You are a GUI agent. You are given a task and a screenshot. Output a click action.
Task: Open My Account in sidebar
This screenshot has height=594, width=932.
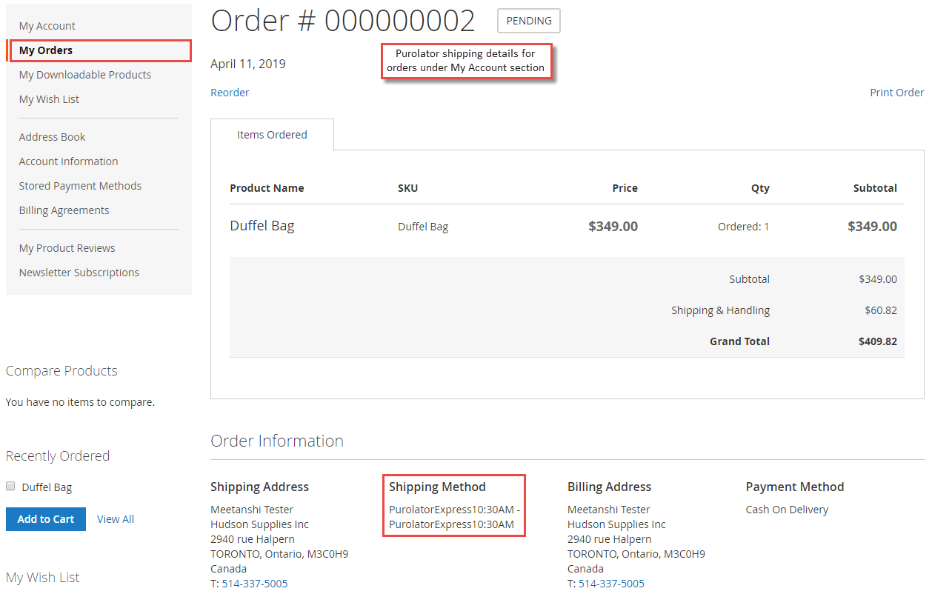click(x=47, y=26)
